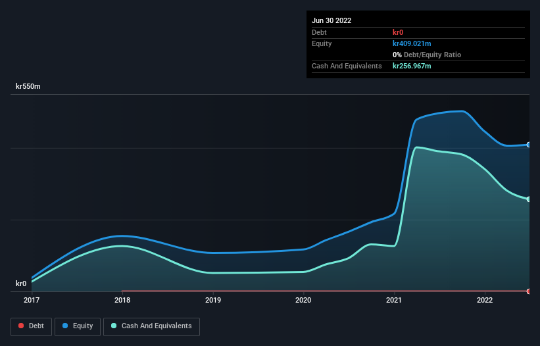Click the 2017 x-axis label

coord(32,300)
